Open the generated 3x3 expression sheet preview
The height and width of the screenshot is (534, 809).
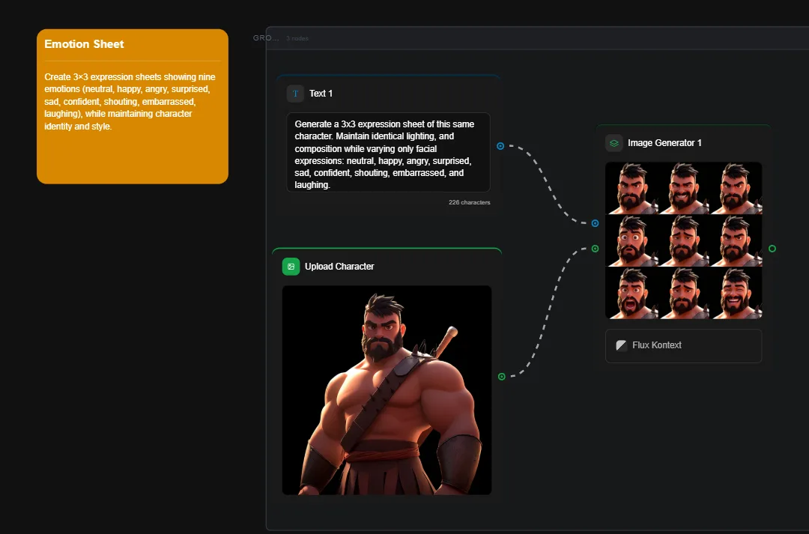(683, 240)
